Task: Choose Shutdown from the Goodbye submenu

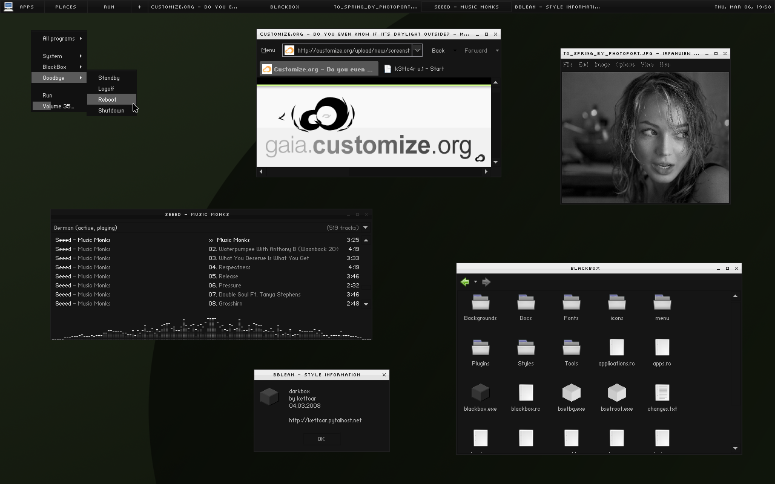Action: (x=111, y=111)
